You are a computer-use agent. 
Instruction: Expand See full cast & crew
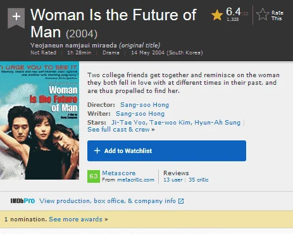point(121,130)
